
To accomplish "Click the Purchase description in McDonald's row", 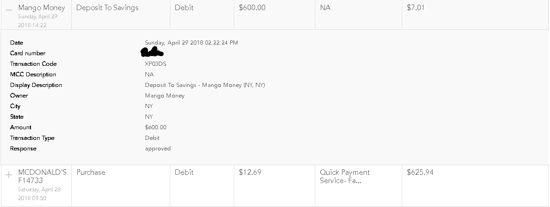I will click(x=91, y=172).
